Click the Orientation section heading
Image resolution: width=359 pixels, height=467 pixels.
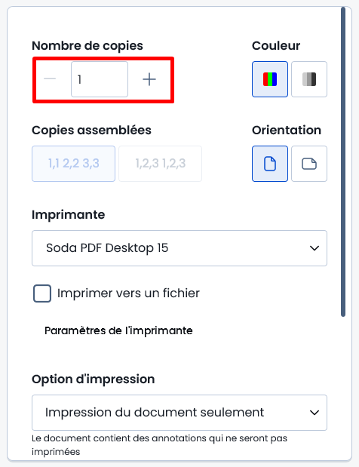pyautogui.click(x=287, y=131)
